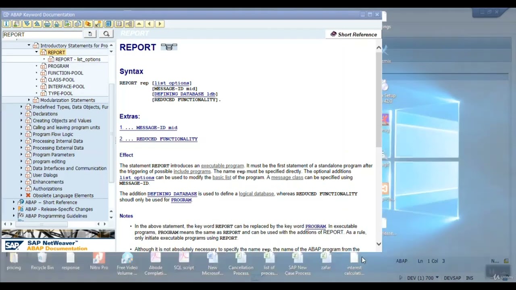The image size is (516, 290).
Task: Click the up arrow navigation toolbar icon
Action: click(139, 24)
